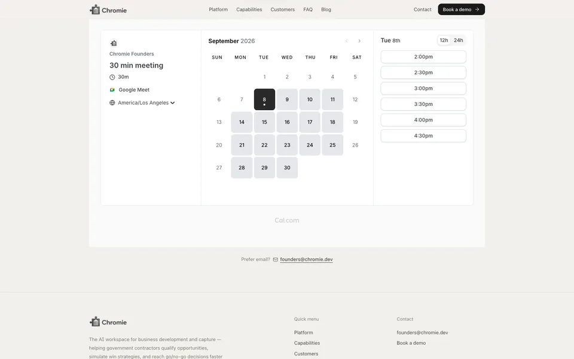Click Book a demo in footer

point(411,343)
